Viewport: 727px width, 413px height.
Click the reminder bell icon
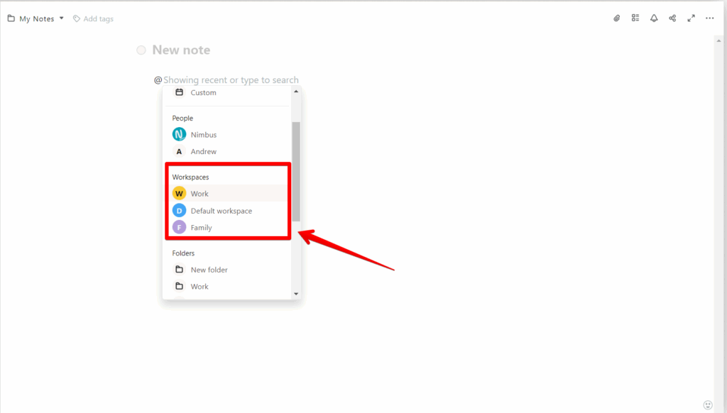tap(654, 18)
